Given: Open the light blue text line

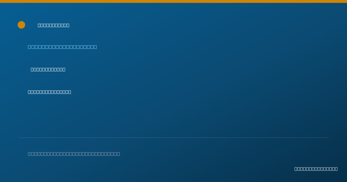Looking at the screenshot, I should 62,47.
